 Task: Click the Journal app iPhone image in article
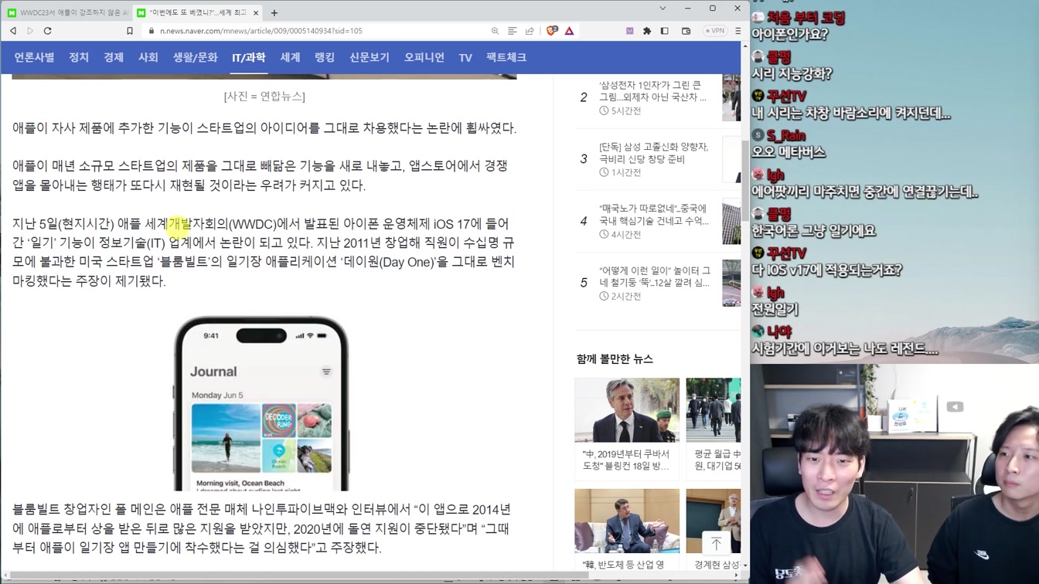tap(261, 403)
